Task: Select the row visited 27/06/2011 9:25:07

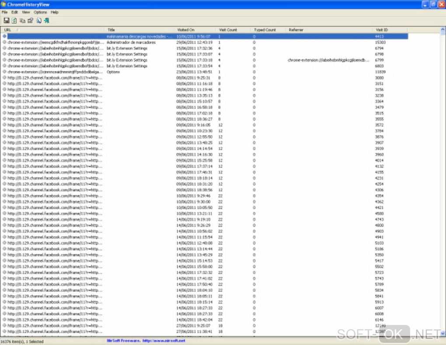Action: click(205, 326)
